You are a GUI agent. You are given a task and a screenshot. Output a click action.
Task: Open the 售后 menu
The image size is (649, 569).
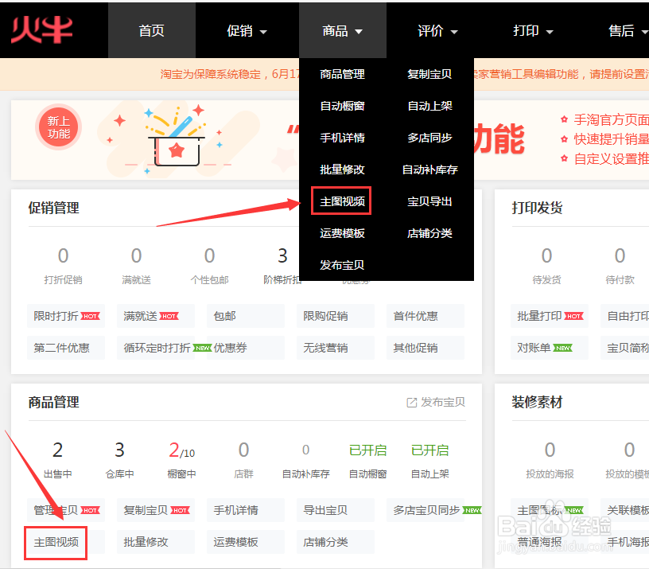click(x=628, y=30)
